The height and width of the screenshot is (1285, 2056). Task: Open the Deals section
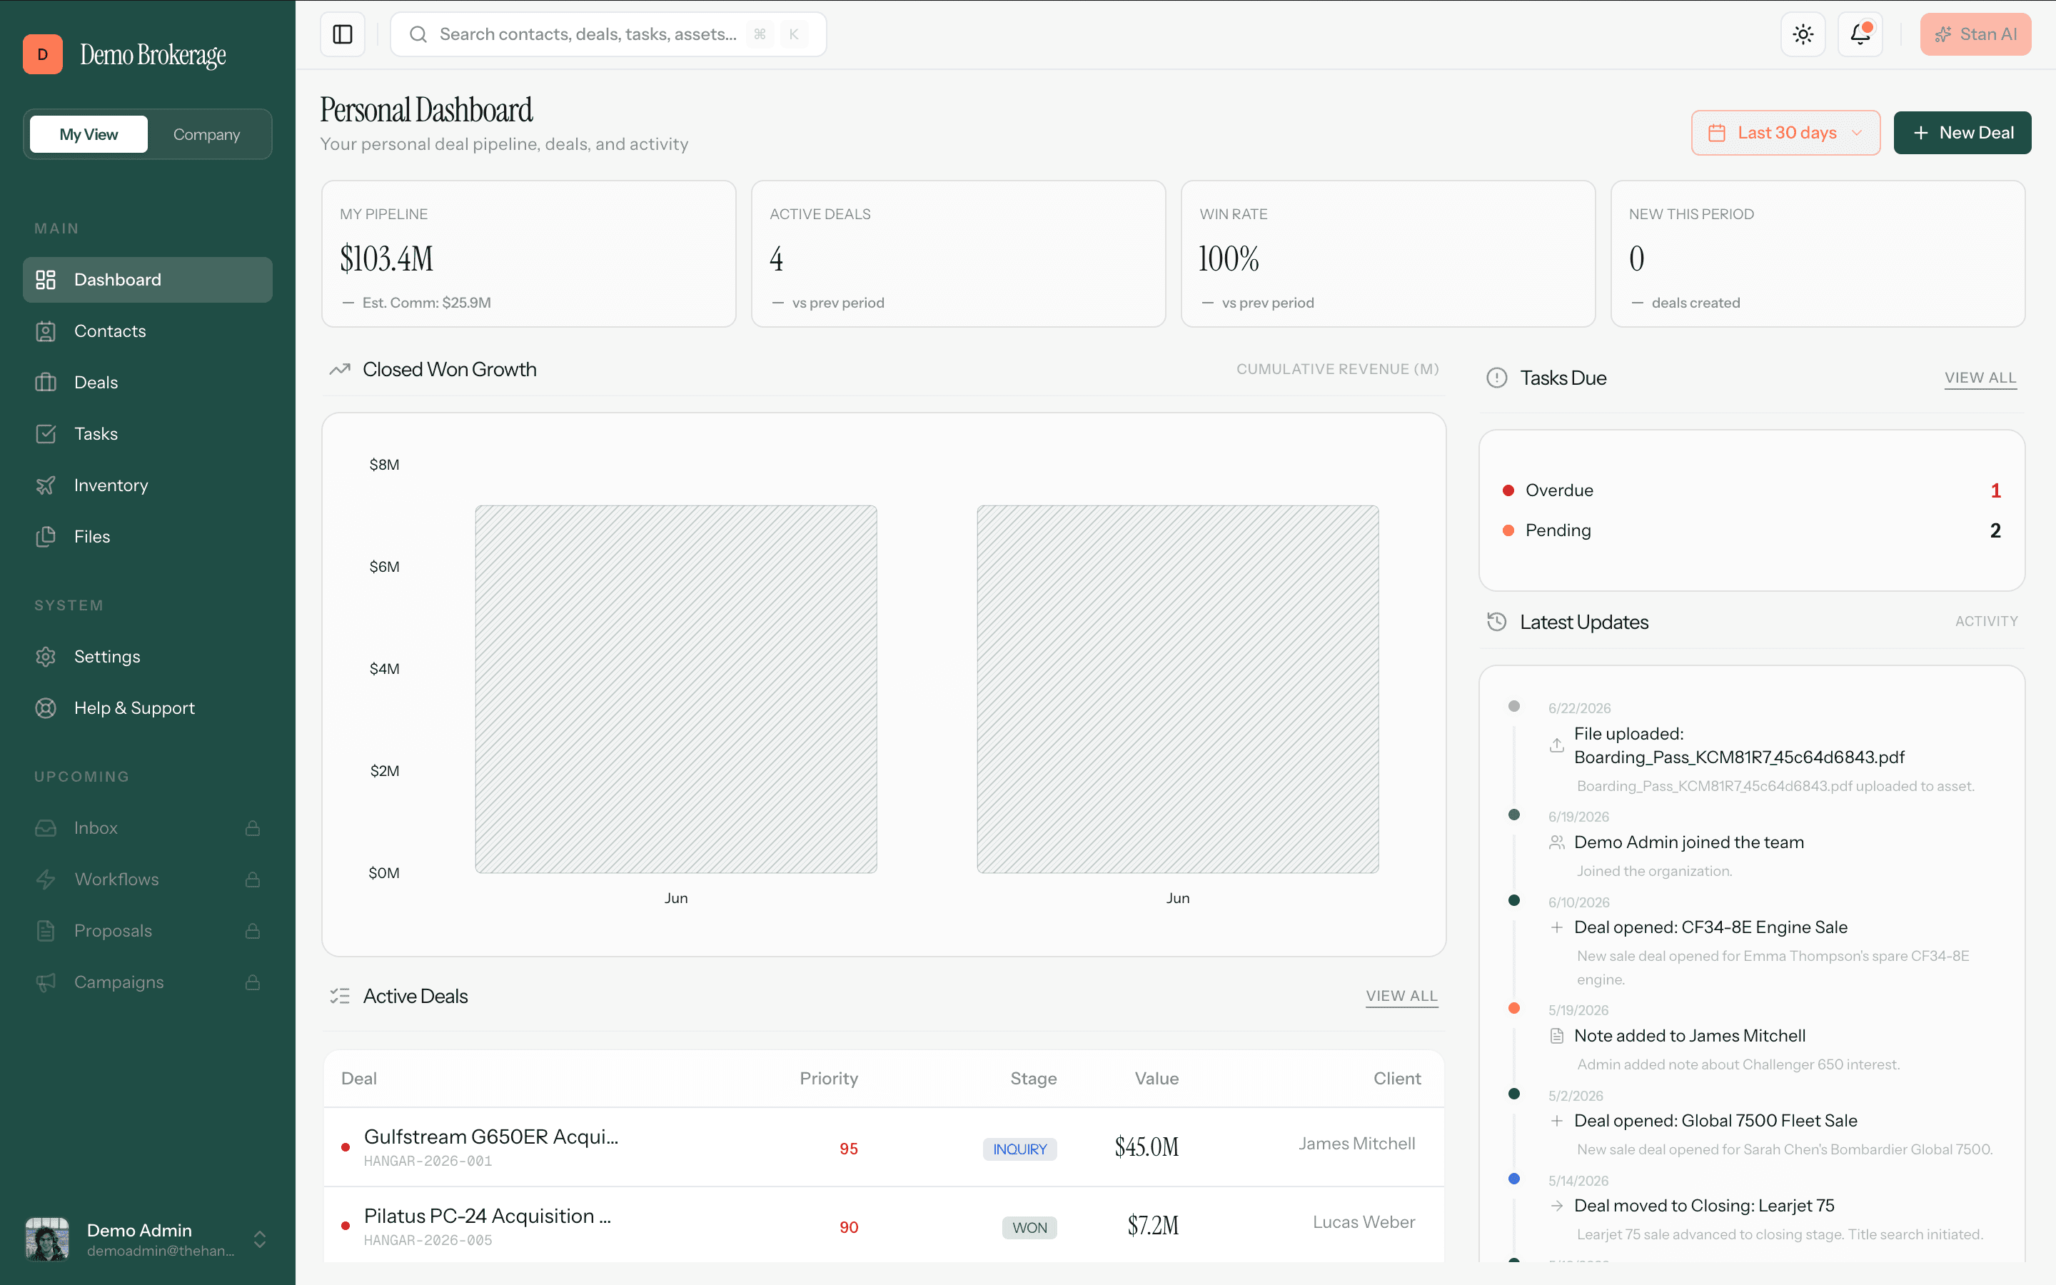coord(148,383)
